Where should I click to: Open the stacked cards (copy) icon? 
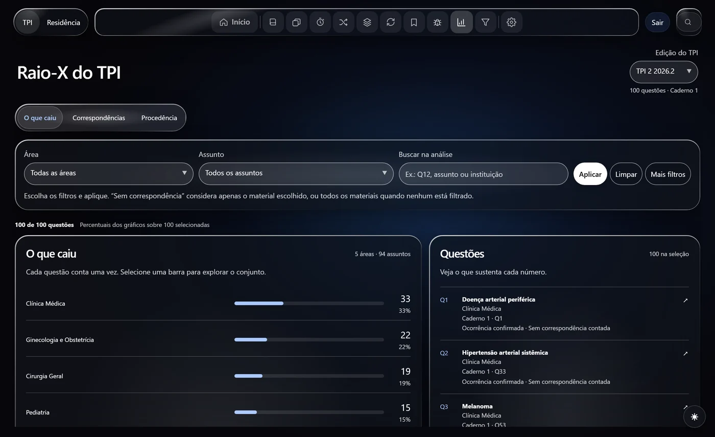point(297,22)
